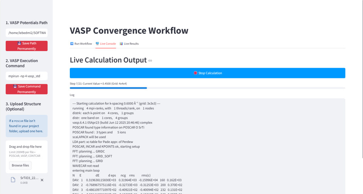Click the 'Step 7/21: Current Value' status text
This screenshot has height=194, width=363.
click(99, 84)
